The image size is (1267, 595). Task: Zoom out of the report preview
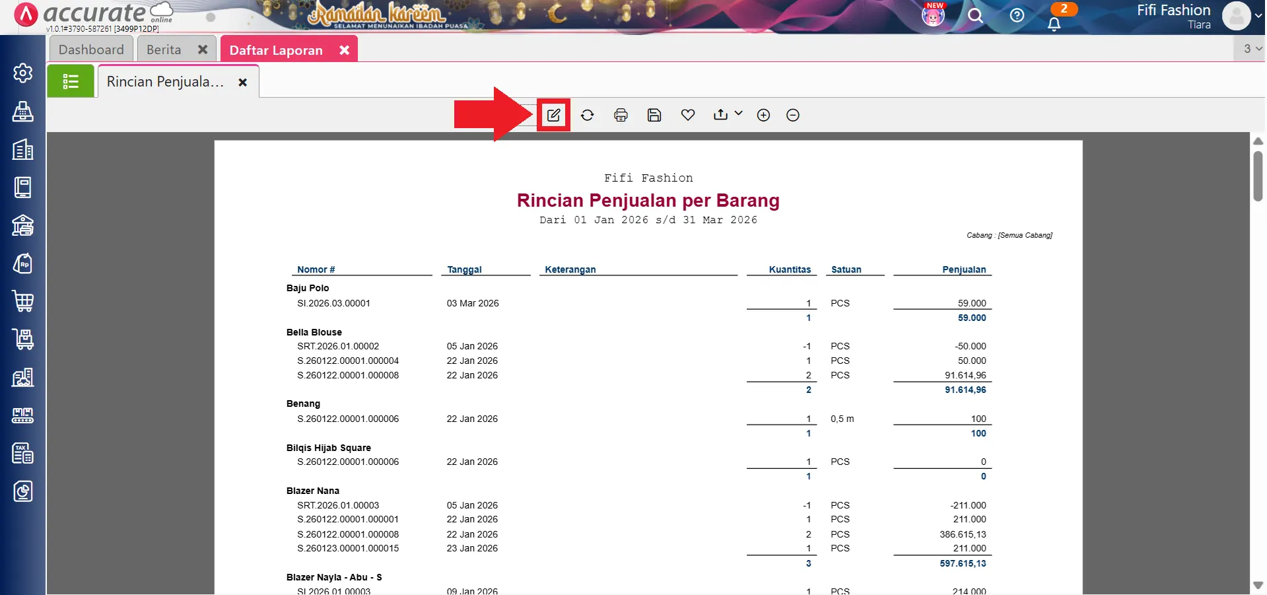[x=792, y=114]
